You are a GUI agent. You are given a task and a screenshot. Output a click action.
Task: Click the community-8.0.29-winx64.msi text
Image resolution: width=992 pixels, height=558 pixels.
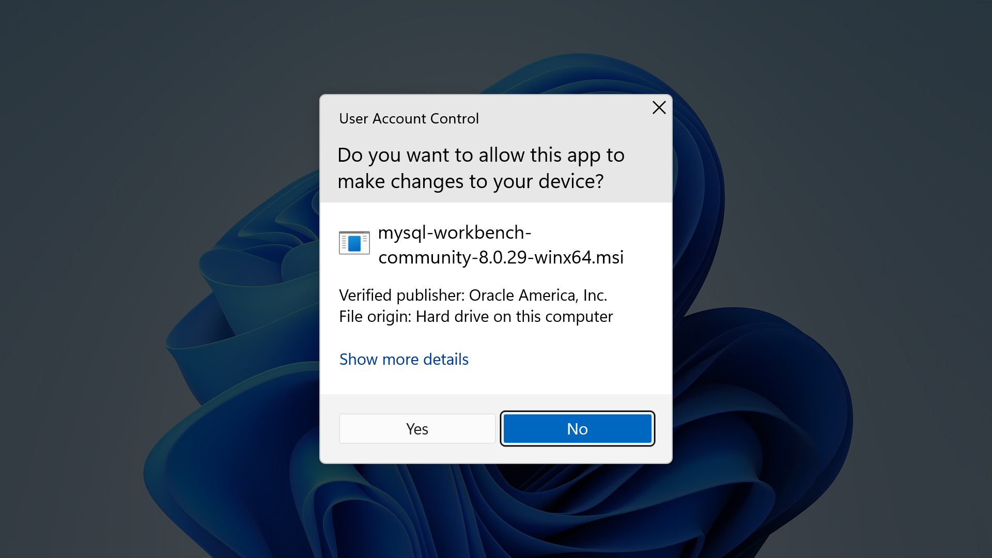click(x=501, y=257)
